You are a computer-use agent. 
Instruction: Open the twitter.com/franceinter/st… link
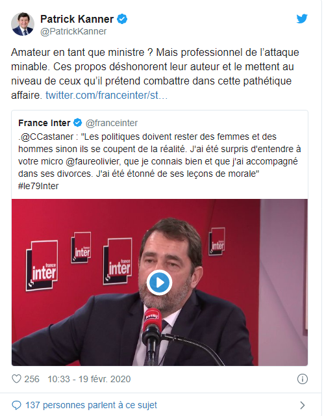tap(106, 95)
